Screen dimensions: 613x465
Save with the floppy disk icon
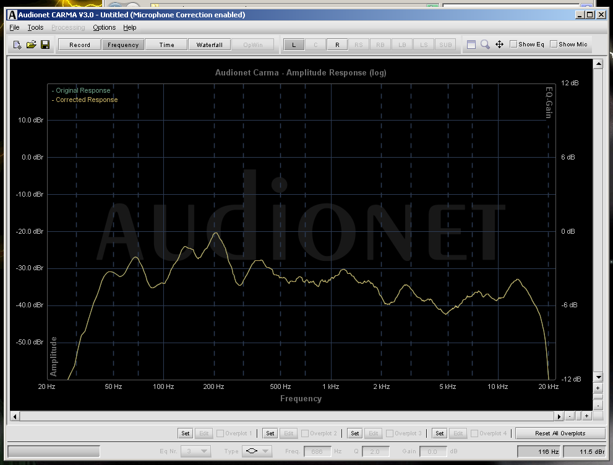(45, 45)
